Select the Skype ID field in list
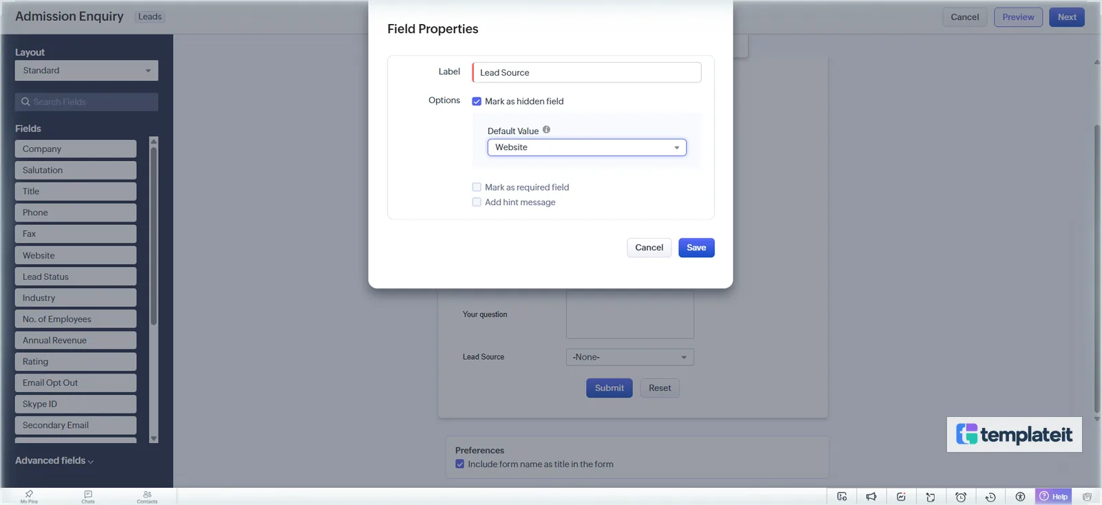Screen dimensions: 1102x505 tap(76, 404)
